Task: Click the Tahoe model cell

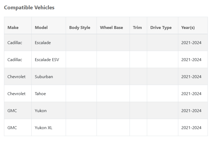Action: [x=40, y=94]
